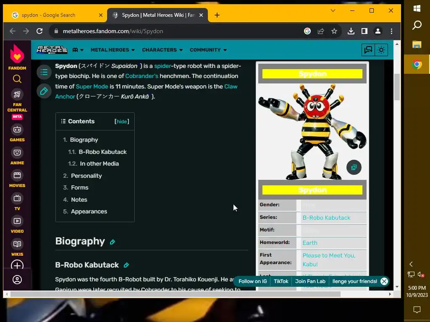Open the Fandom sidebar search icon

pyautogui.click(x=17, y=79)
